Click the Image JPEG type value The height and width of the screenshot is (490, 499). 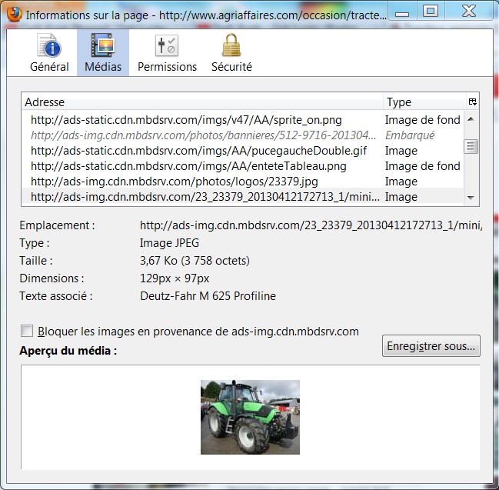pos(169,243)
